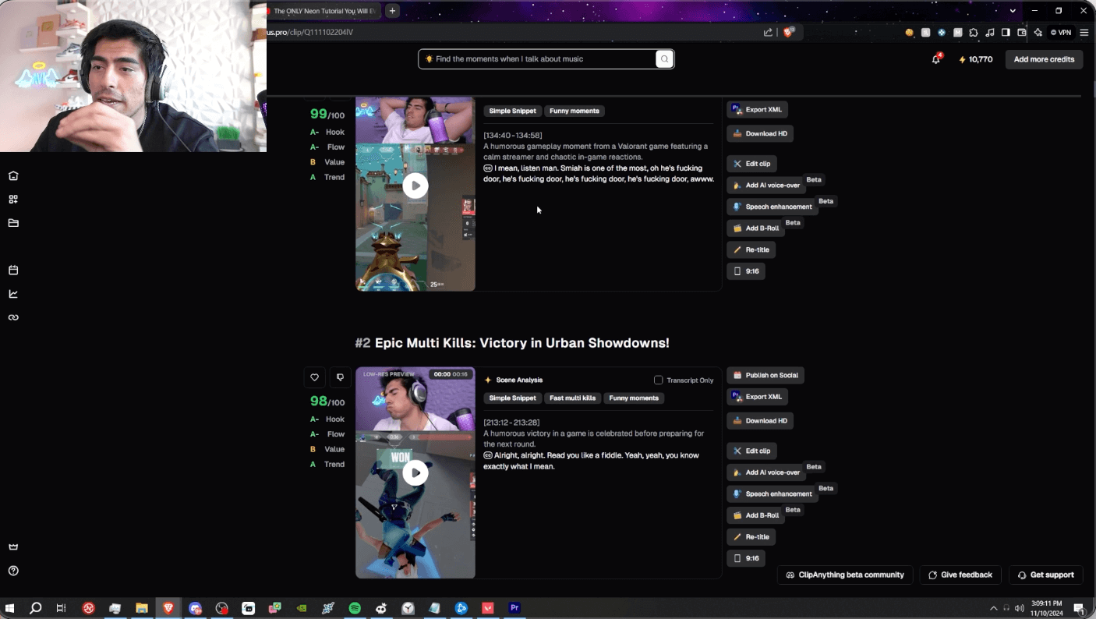
Task: Open Spotify from the taskbar
Action: point(355,608)
